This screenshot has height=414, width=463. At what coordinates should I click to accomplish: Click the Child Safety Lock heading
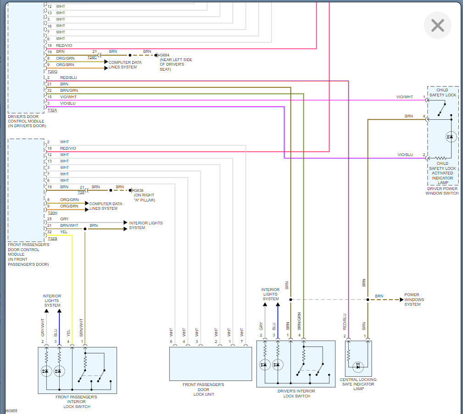[442, 92]
